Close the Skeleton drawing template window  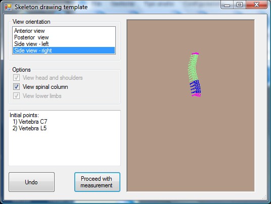tap(256, 5)
